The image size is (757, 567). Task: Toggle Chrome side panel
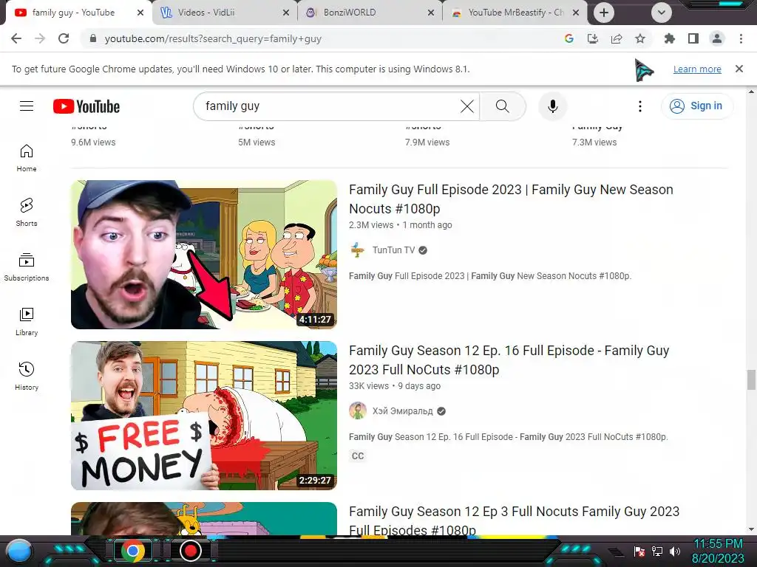pos(693,38)
